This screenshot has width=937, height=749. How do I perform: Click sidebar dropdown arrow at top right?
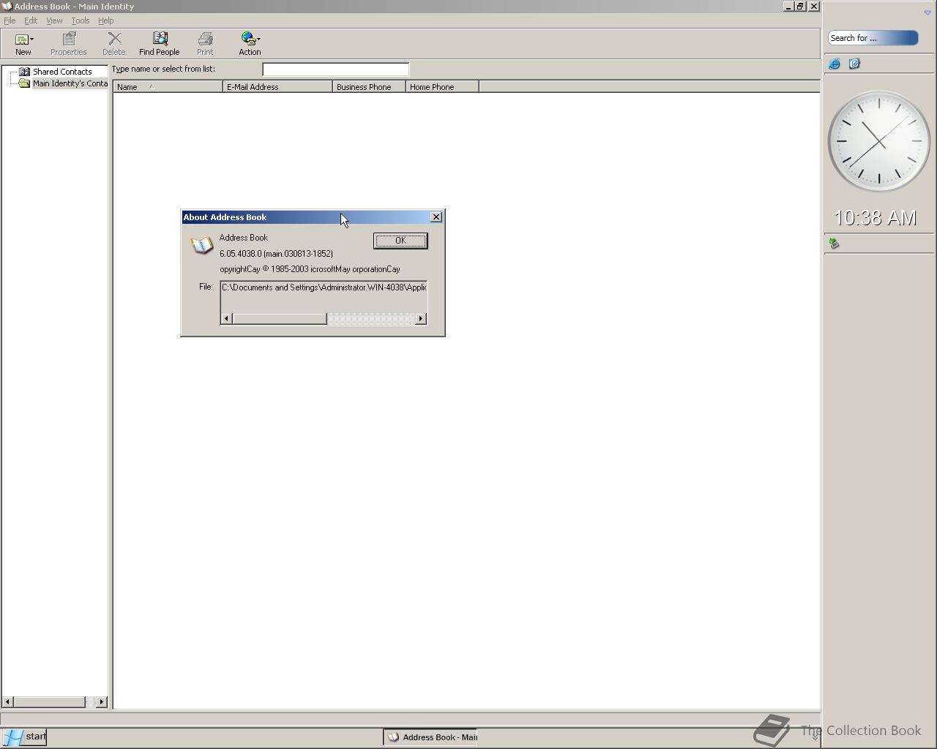[x=927, y=12]
